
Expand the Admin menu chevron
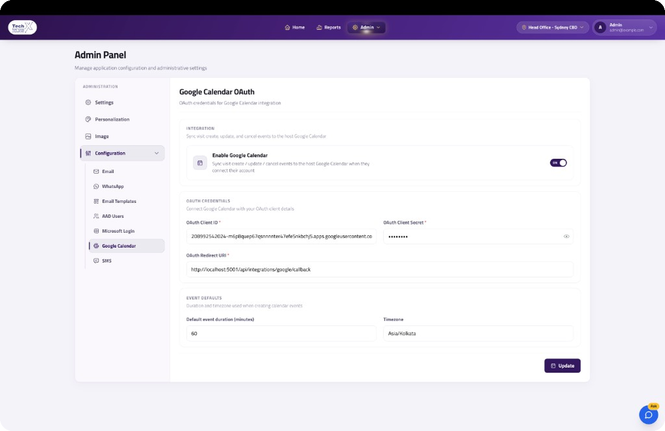[x=378, y=27]
